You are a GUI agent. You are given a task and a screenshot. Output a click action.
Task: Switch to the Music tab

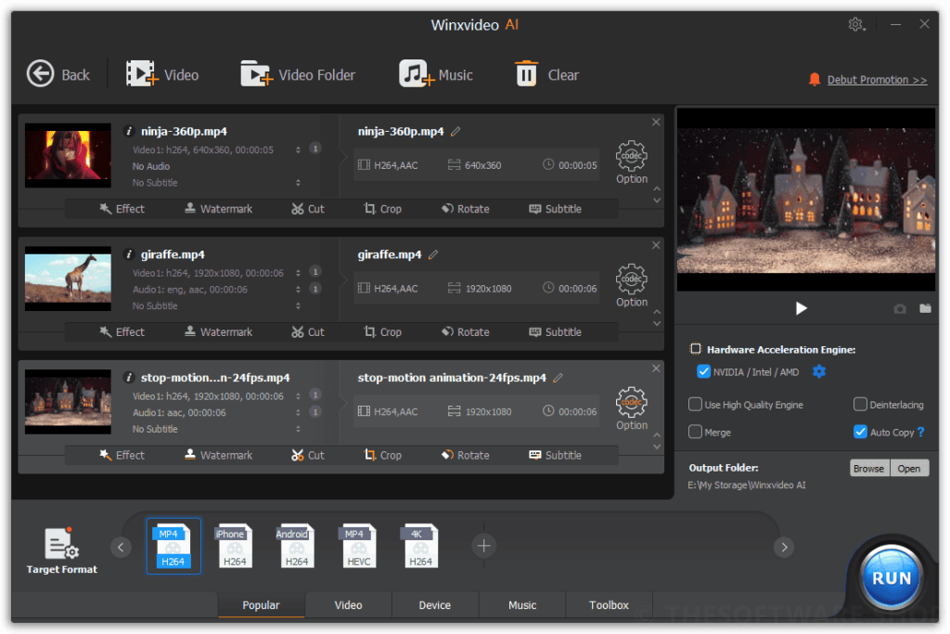(522, 604)
